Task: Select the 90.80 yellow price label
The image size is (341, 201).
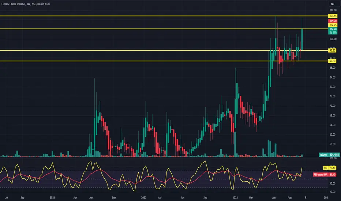Action: coord(333,61)
